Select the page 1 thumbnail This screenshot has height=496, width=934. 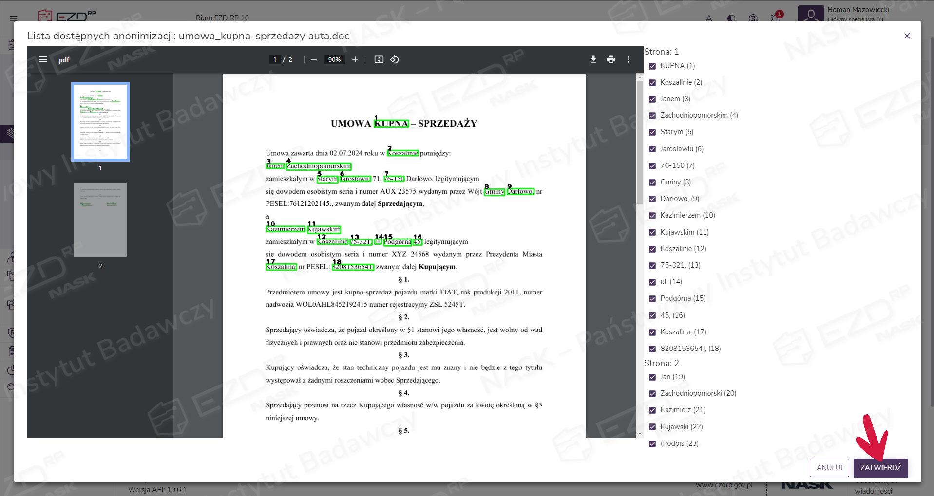tap(100, 122)
